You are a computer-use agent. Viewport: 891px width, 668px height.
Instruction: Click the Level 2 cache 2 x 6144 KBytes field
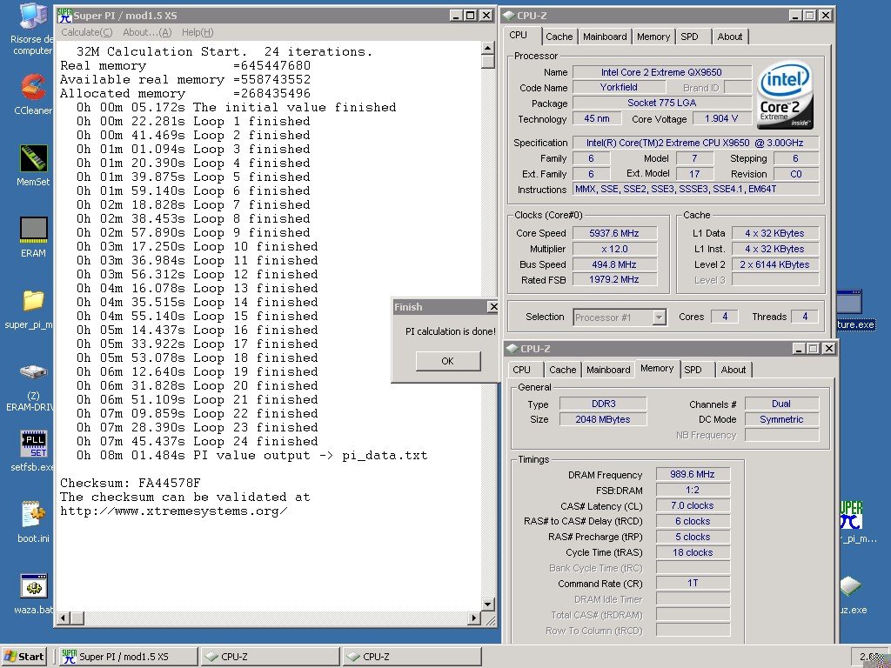coord(775,264)
